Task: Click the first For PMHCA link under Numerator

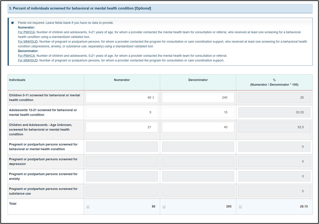Action: (26, 32)
